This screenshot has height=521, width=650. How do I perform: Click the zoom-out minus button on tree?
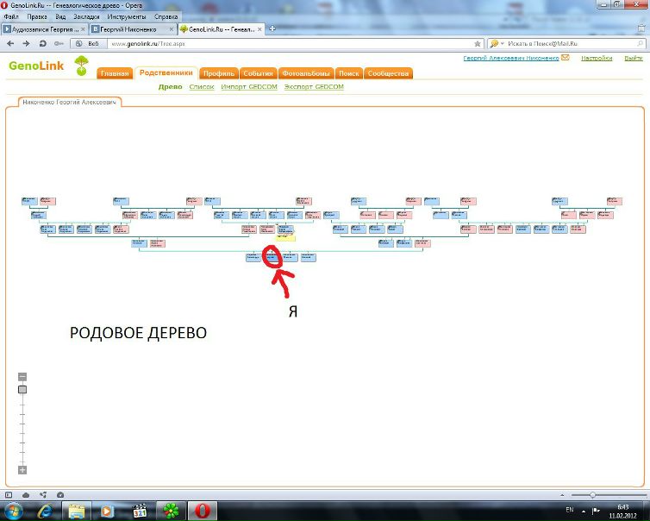tap(22, 376)
